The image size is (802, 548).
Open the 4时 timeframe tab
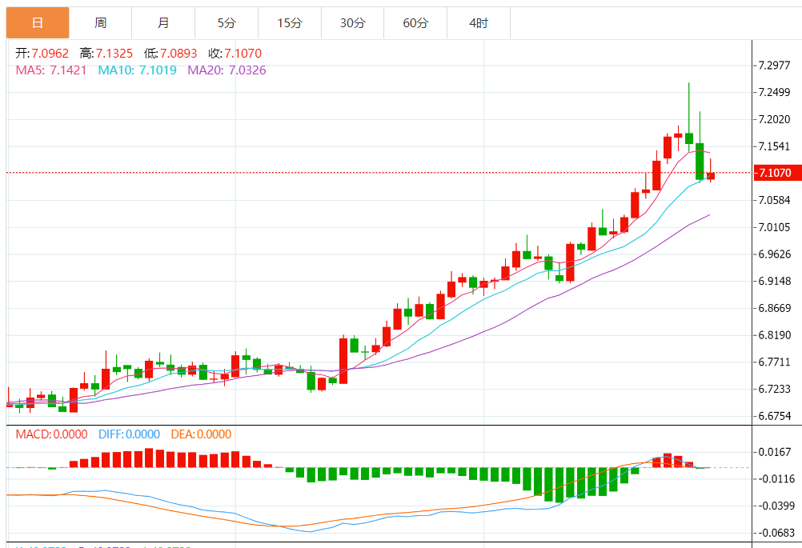(x=478, y=23)
